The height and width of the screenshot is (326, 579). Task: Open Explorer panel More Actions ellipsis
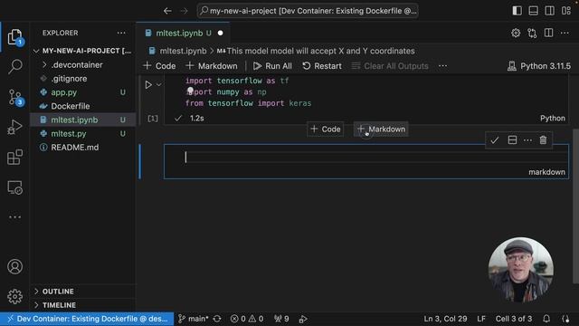click(121, 33)
